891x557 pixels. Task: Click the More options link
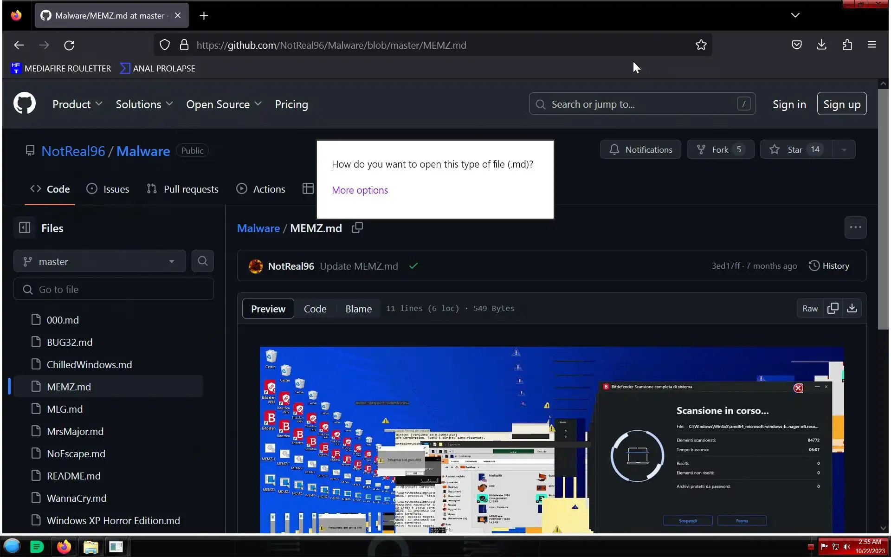360,190
